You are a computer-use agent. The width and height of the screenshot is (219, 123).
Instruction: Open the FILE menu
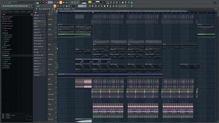click(3, 6)
